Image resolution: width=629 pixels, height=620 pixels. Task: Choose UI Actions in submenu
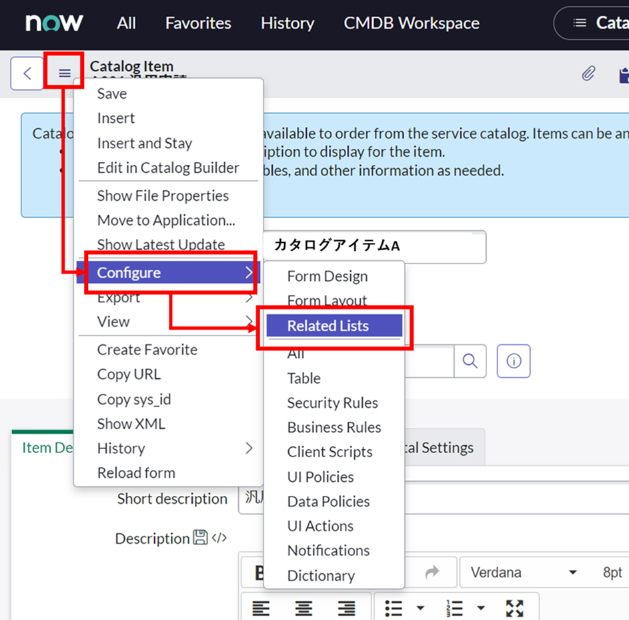(334, 526)
